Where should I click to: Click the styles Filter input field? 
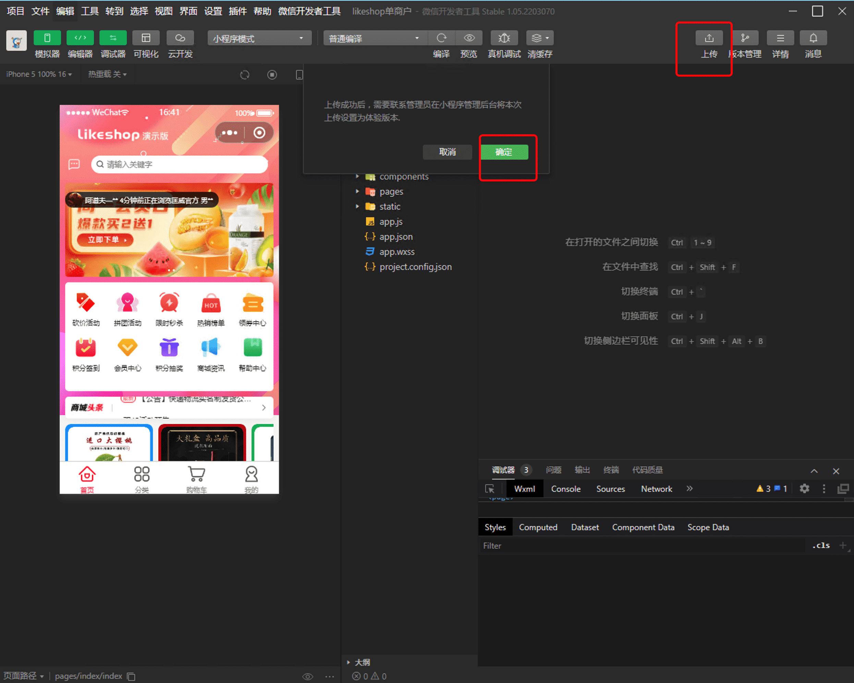pos(642,546)
